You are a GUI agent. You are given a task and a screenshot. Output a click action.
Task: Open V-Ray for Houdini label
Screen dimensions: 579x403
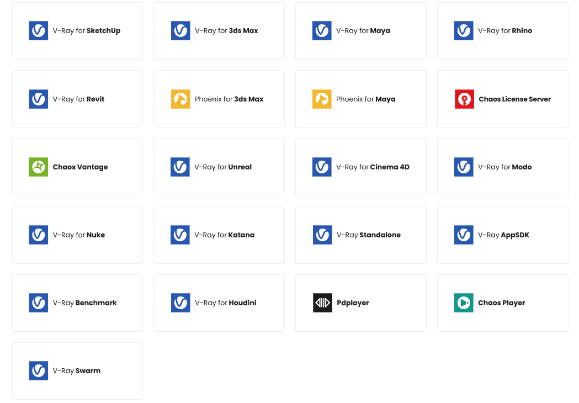pyautogui.click(x=226, y=303)
